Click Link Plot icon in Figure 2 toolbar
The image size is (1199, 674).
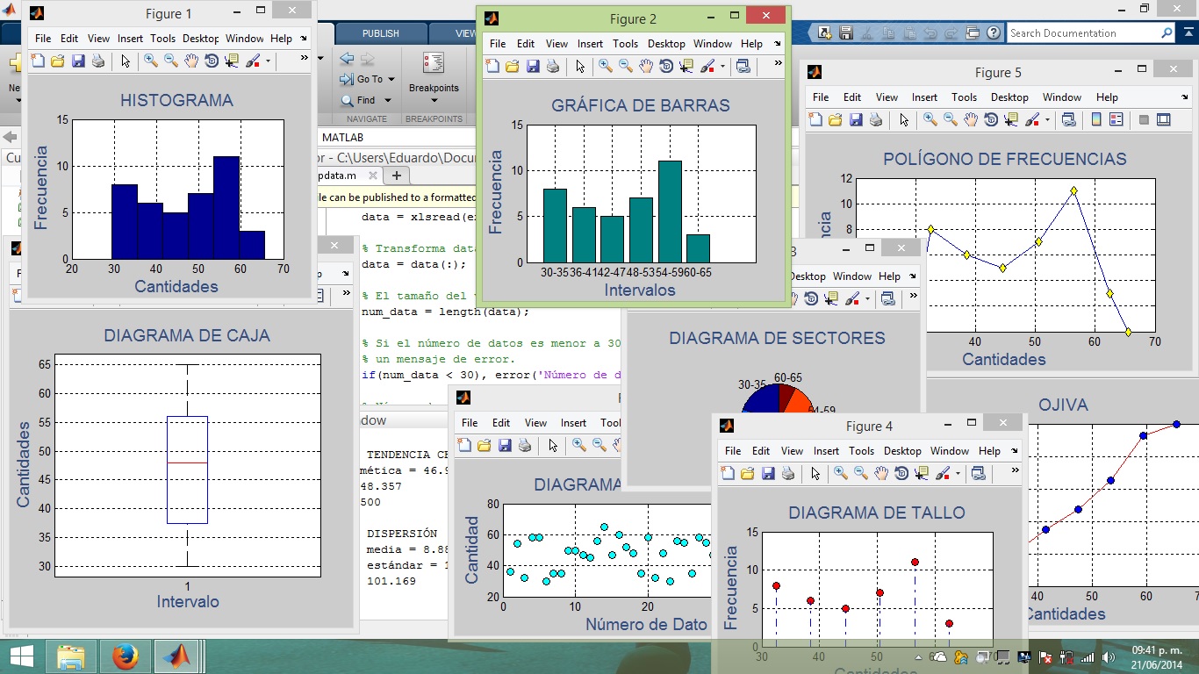744,67
